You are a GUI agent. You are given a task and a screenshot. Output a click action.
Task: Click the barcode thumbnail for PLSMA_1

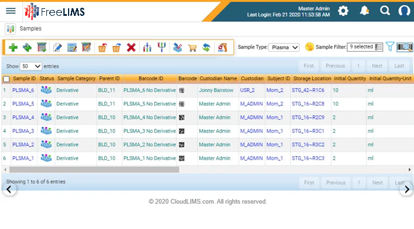[x=182, y=158]
